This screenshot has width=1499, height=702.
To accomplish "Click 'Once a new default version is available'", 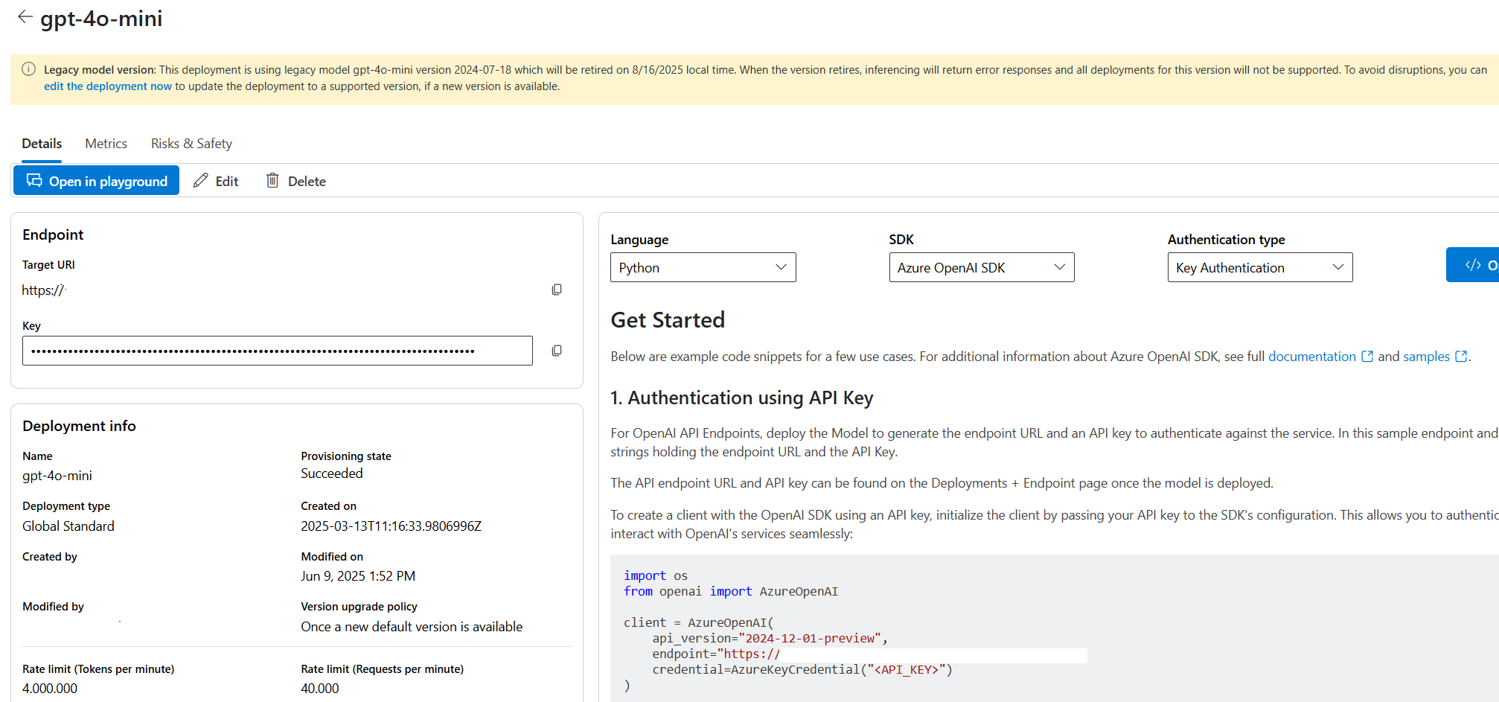I will click(x=412, y=627).
